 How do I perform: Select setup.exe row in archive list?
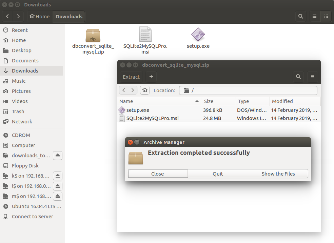tap(219, 110)
